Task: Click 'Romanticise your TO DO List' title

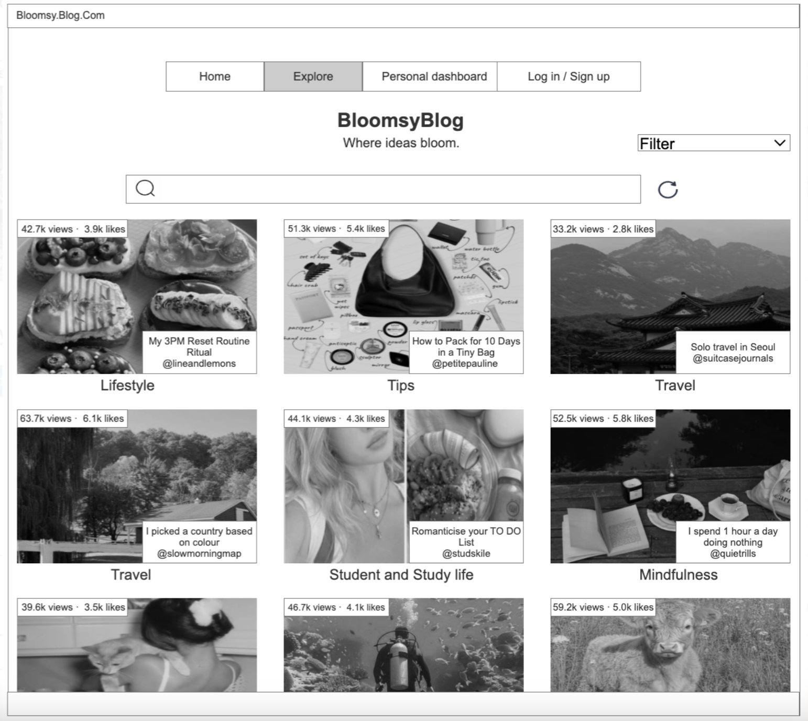Action: pyautogui.click(x=466, y=537)
